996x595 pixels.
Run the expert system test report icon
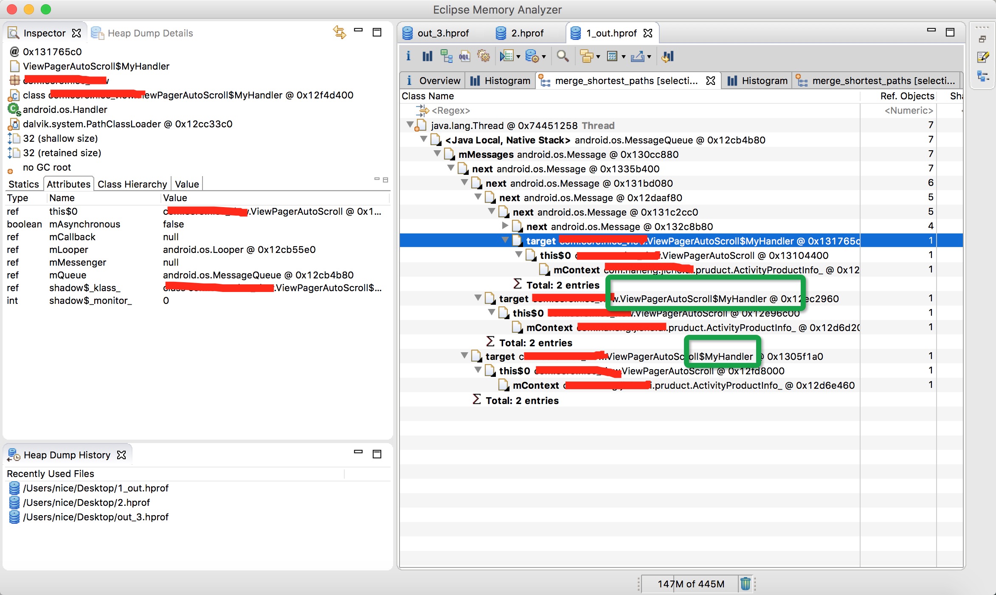pyautogui.click(x=506, y=56)
